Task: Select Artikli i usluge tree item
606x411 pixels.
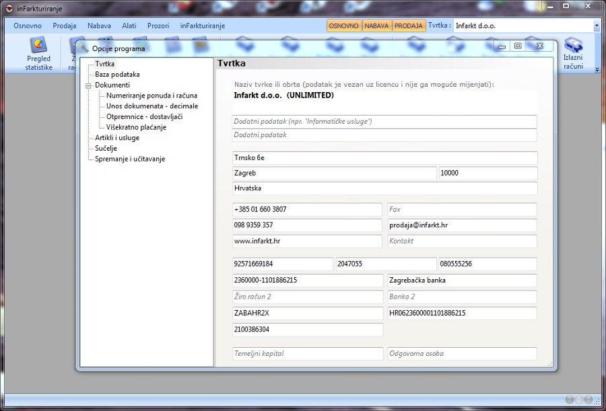Action: pyautogui.click(x=117, y=137)
